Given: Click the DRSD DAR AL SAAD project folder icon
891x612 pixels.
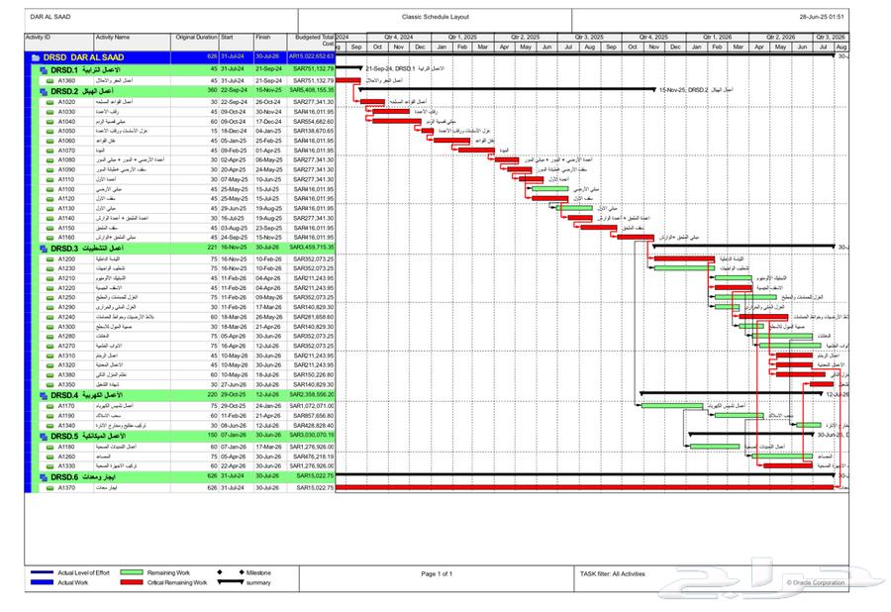Looking at the screenshot, I should pyautogui.click(x=35, y=57).
